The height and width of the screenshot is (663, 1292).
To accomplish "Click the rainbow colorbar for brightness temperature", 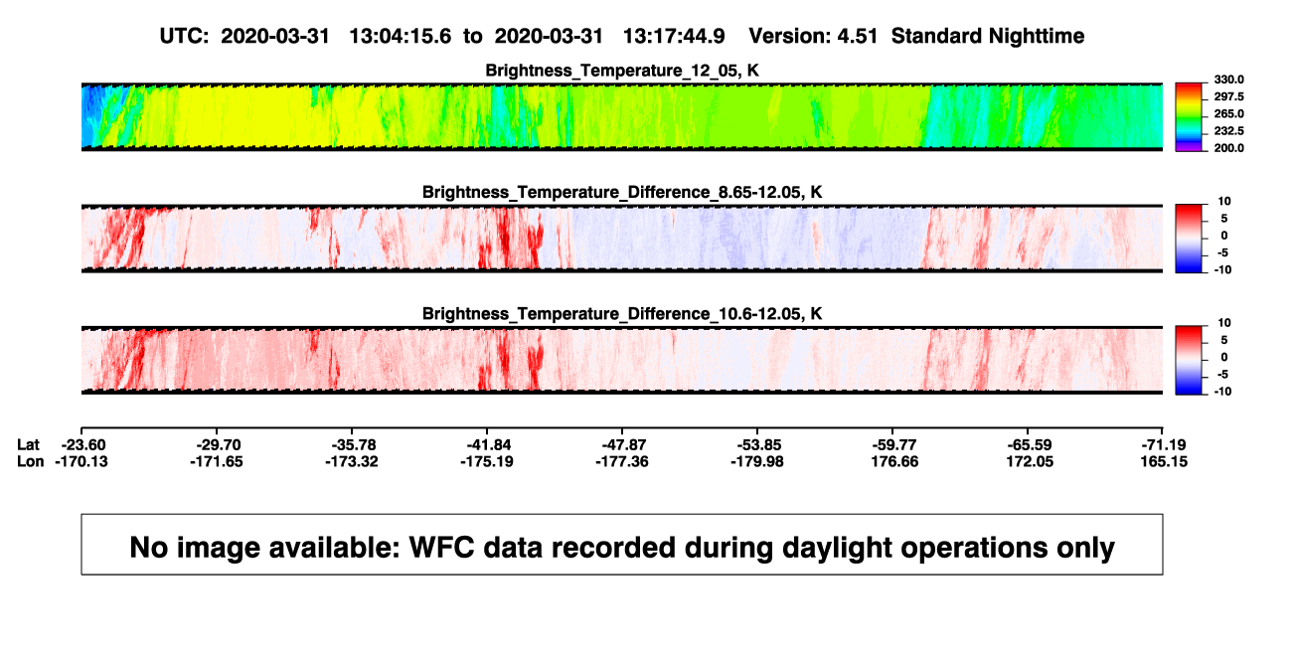I will [x=1189, y=117].
